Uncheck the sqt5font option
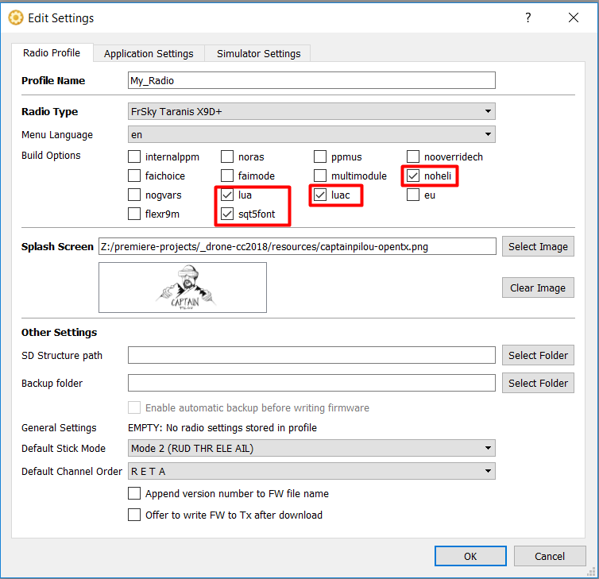The image size is (599, 579). point(227,214)
